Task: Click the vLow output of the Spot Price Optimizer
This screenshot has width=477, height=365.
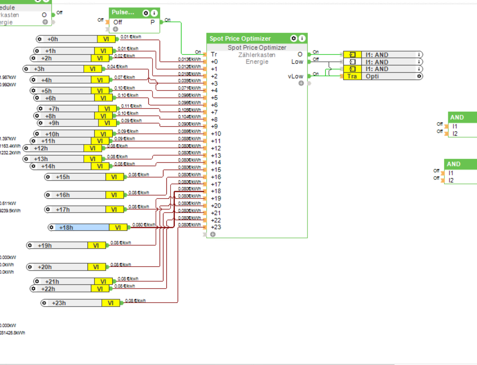Action: (295, 76)
